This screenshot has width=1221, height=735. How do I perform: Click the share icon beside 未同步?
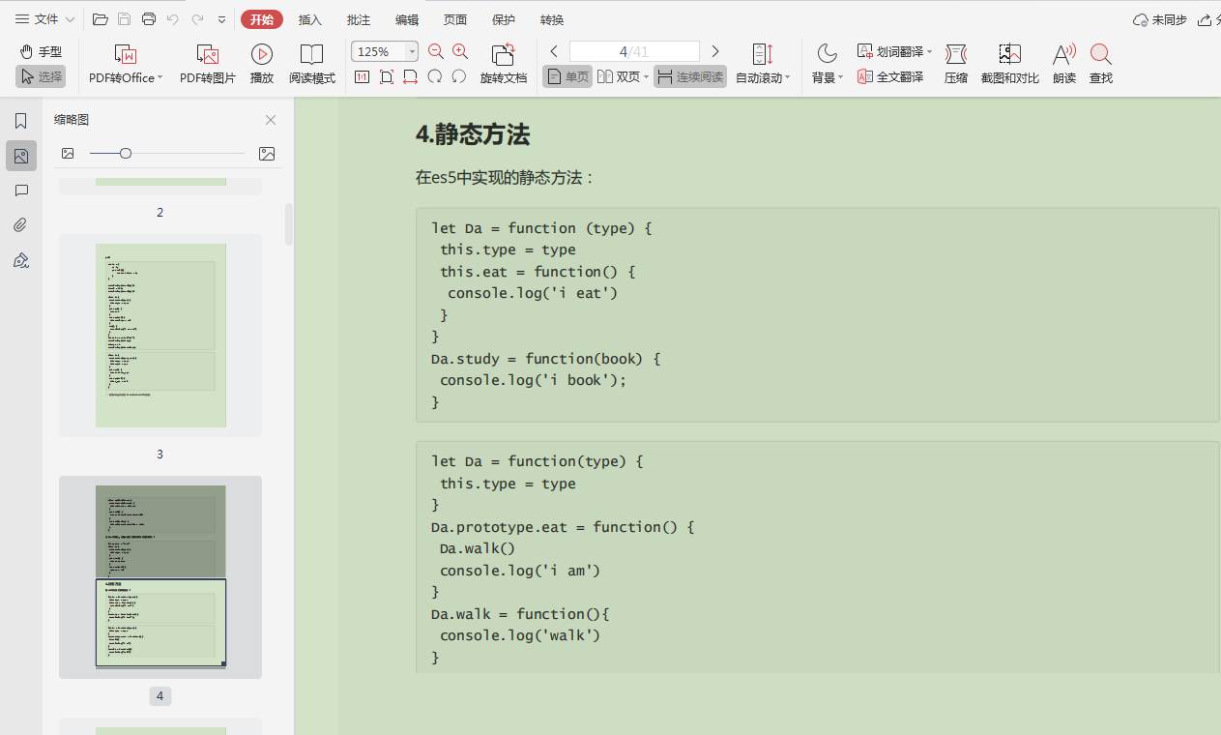pyautogui.click(x=1206, y=19)
